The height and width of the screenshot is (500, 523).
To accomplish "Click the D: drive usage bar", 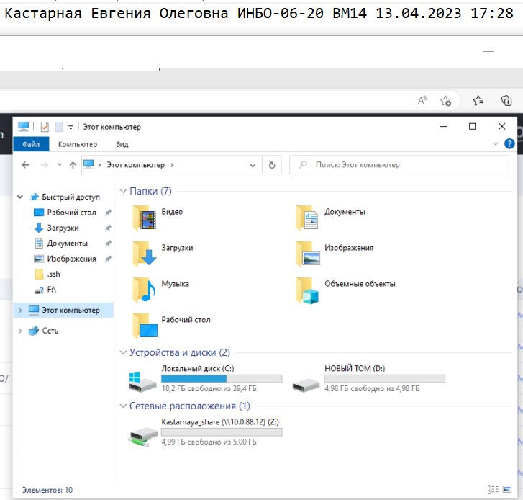I will click(x=385, y=378).
